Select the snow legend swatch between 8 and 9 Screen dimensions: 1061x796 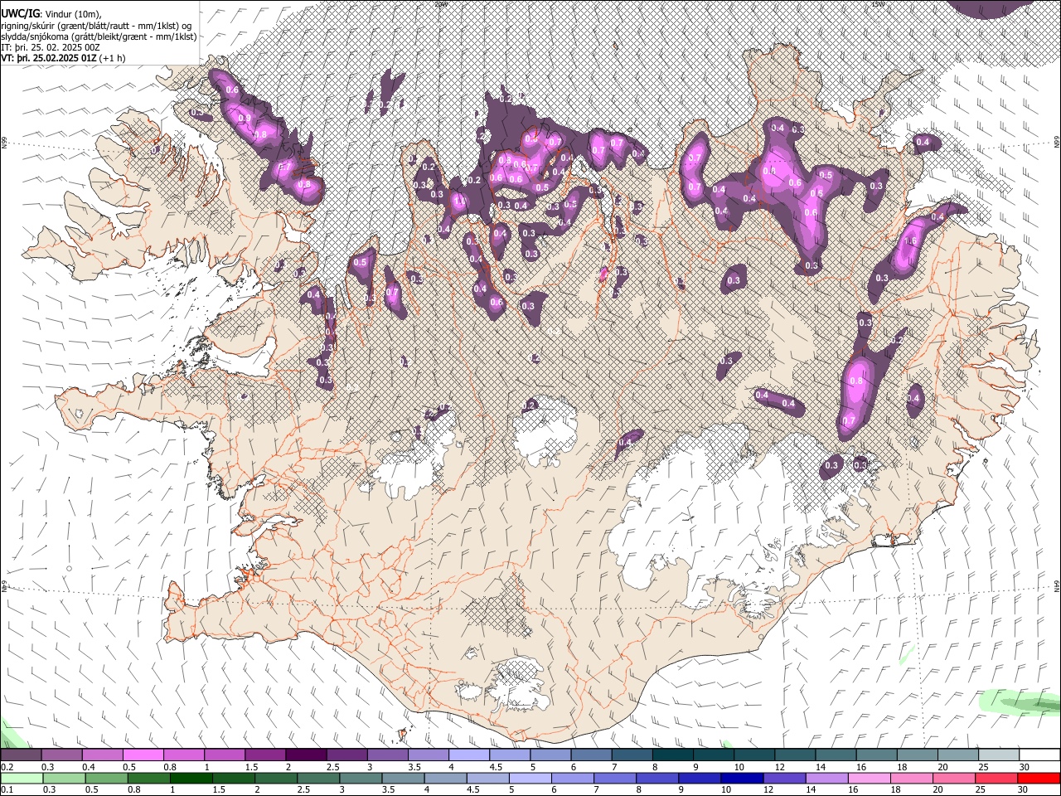[x=671, y=755]
